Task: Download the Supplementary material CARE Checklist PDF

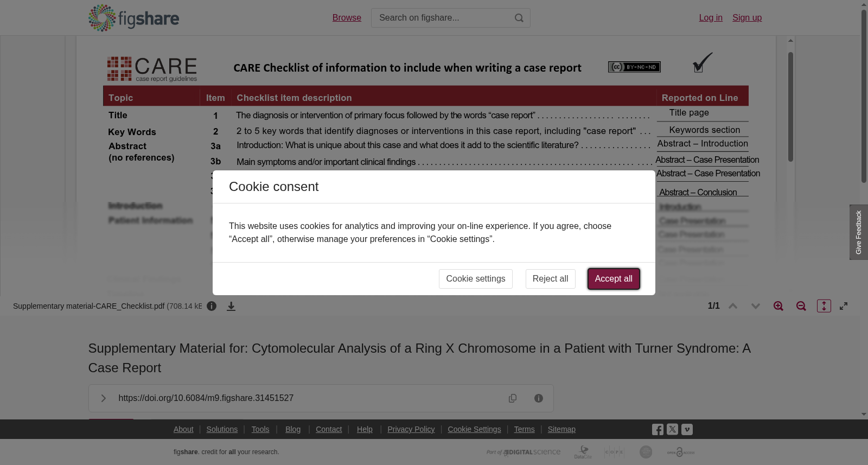Action: coord(231,306)
